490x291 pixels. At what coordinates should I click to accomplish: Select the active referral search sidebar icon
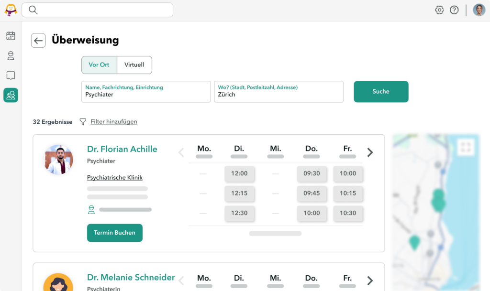11,95
